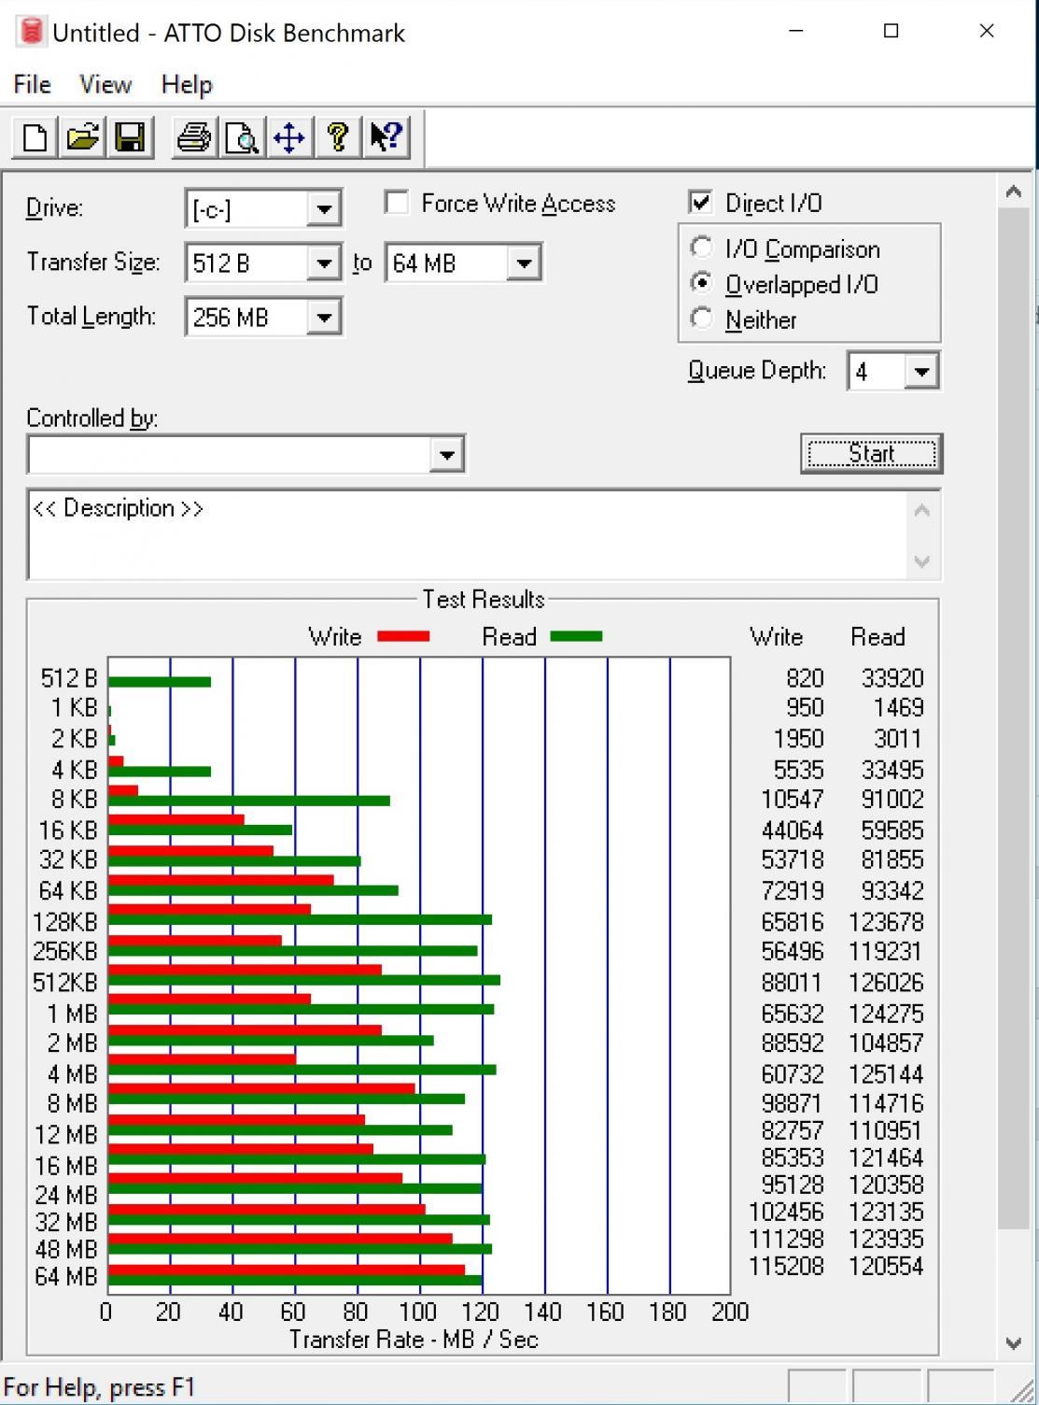This screenshot has width=1039, height=1405.
Task: Open the Queue Depth dropdown
Action: (x=921, y=372)
